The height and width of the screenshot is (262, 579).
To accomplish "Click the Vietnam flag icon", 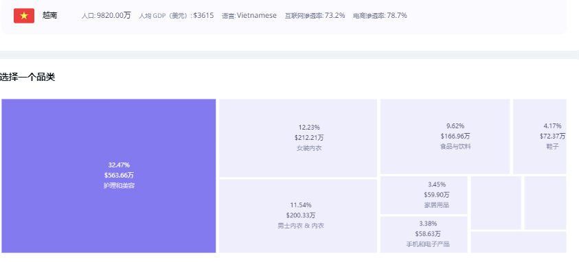I will point(24,16).
